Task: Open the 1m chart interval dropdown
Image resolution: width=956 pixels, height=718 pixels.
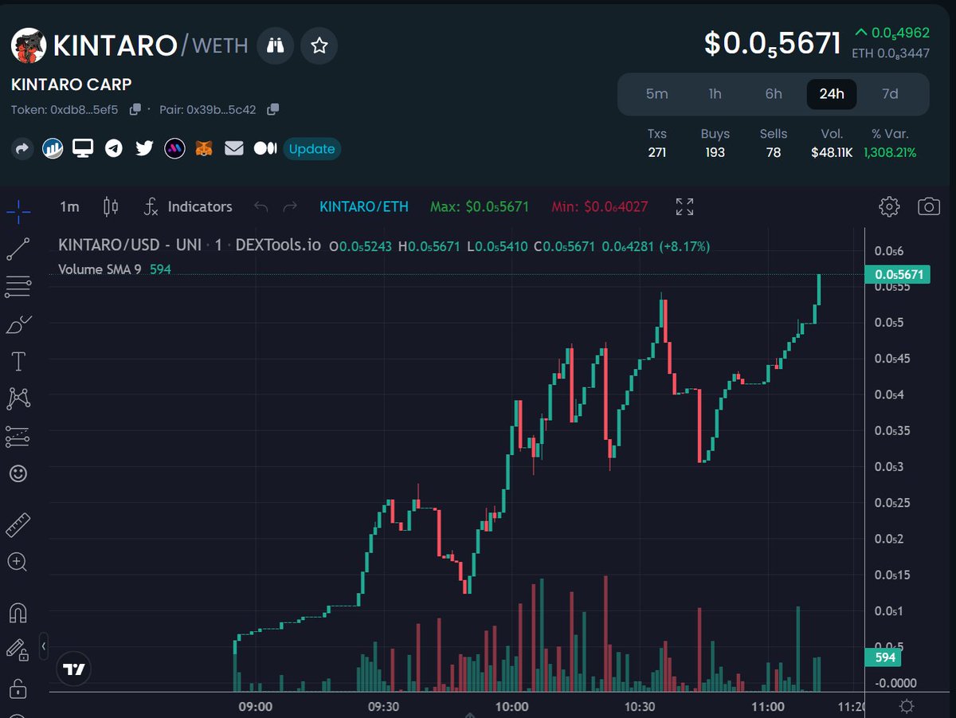Action: tap(70, 207)
